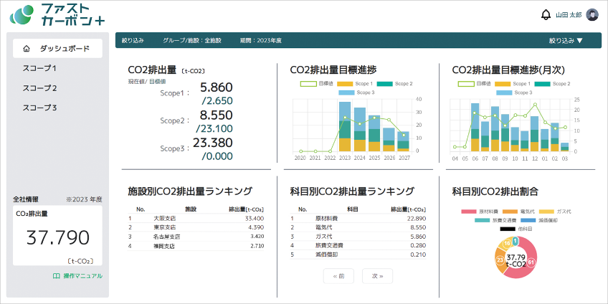This screenshot has height=304, width=608.
Task: Click the home icon beside ダッシュボード
Action: click(27, 49)
